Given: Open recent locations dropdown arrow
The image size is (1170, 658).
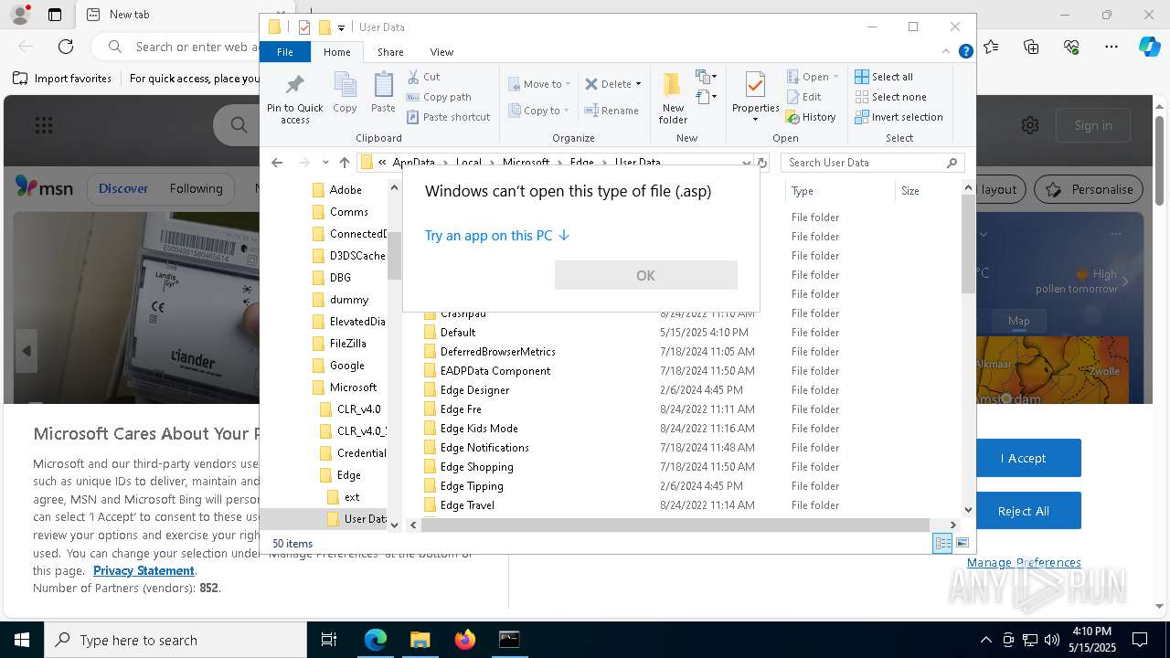Looking at the screenshot, I should [325, 163].
